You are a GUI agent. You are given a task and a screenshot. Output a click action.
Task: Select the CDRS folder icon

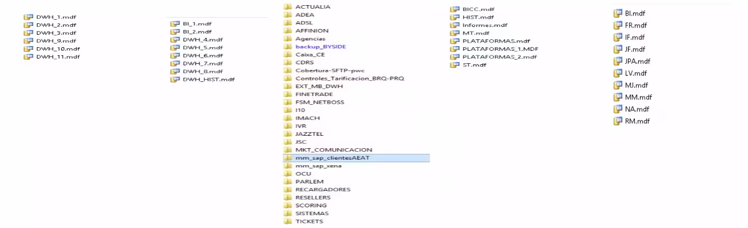pos(288,62)
